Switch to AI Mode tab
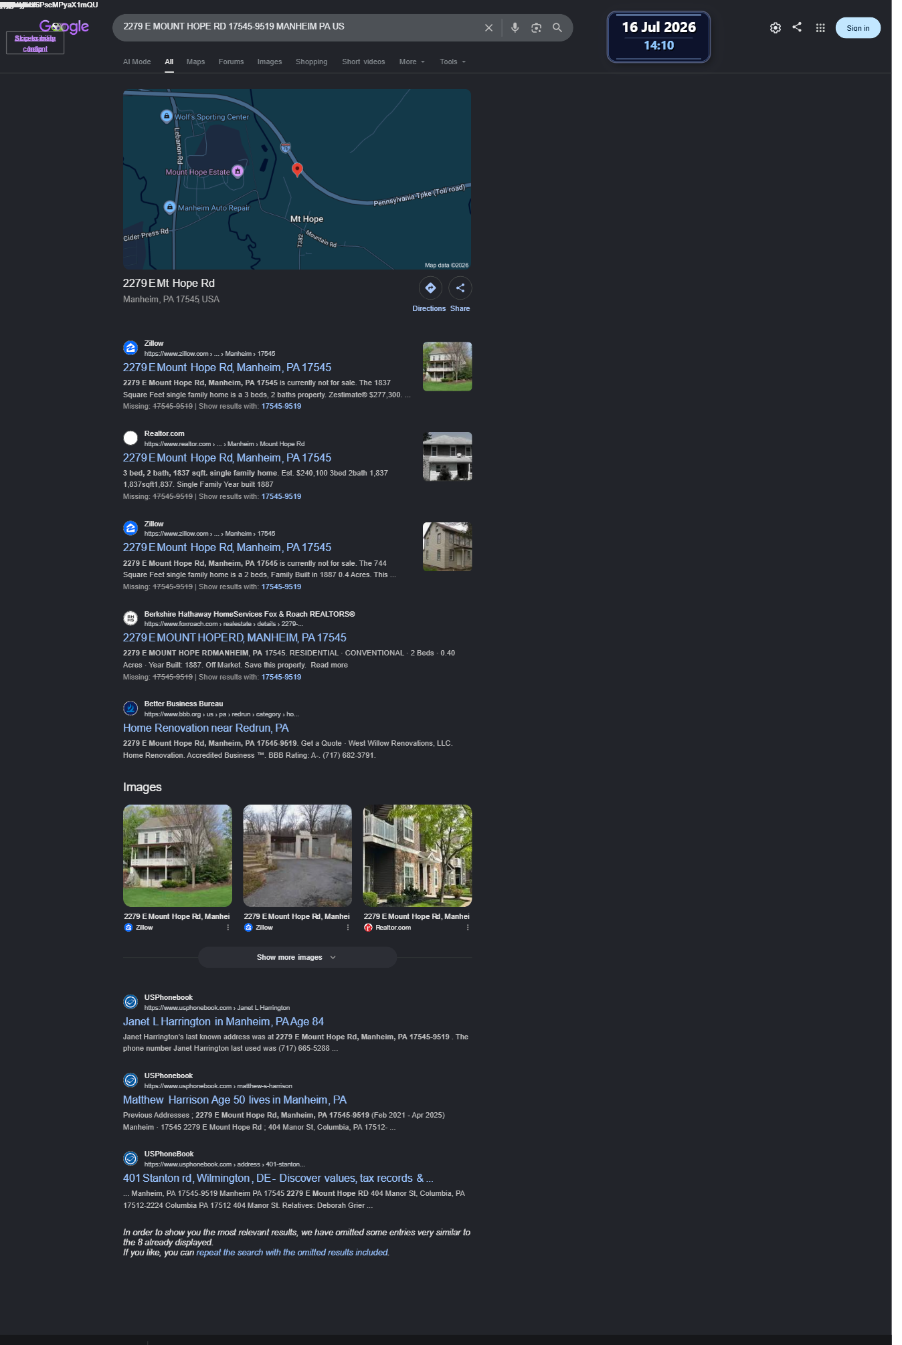The width and height of the screenshot is (902, 1345). 137,62
